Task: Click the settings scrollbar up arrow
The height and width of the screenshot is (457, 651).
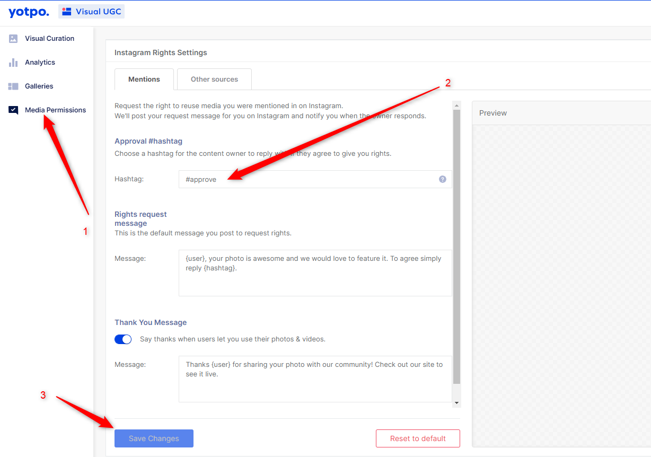Action: point(457,105)
